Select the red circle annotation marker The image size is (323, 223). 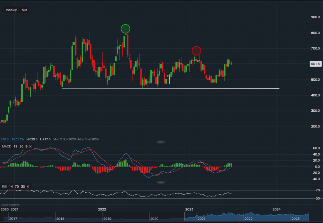pyautogui.click(x=196, y=51)
